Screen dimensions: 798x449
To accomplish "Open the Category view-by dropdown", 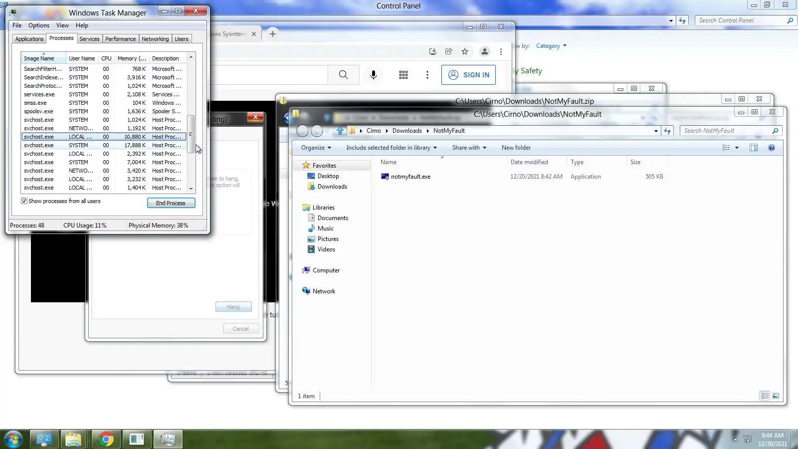I will pos(551,46).
